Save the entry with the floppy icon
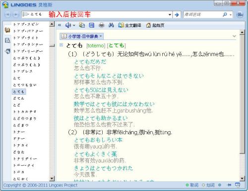Image resolution: width=248 pixels, height=191 pixels. (92, 25)
